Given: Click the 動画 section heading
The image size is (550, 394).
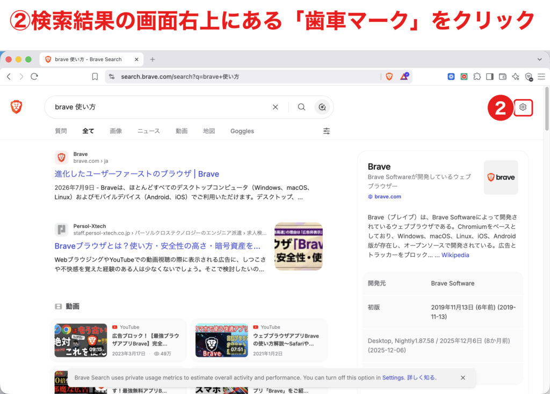Looking at the screenshot, I should coord(73,307).
